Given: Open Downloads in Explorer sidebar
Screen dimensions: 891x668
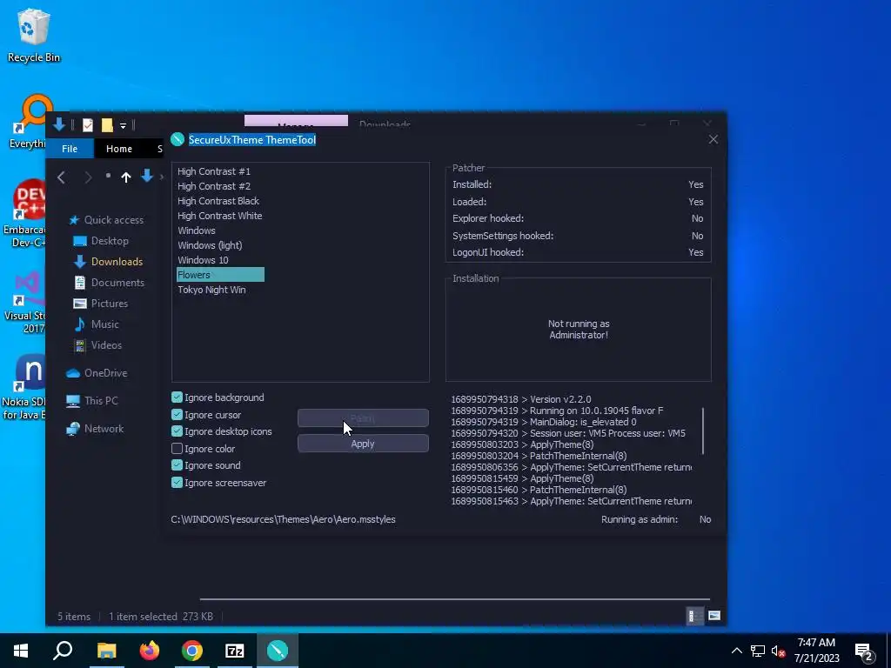Looking at the screenshot, I should click(108, 261).
